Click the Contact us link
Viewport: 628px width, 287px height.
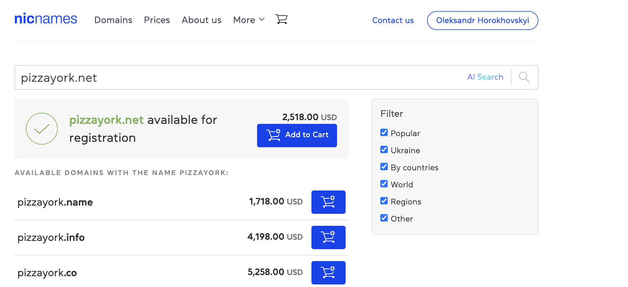pos(393,20)
